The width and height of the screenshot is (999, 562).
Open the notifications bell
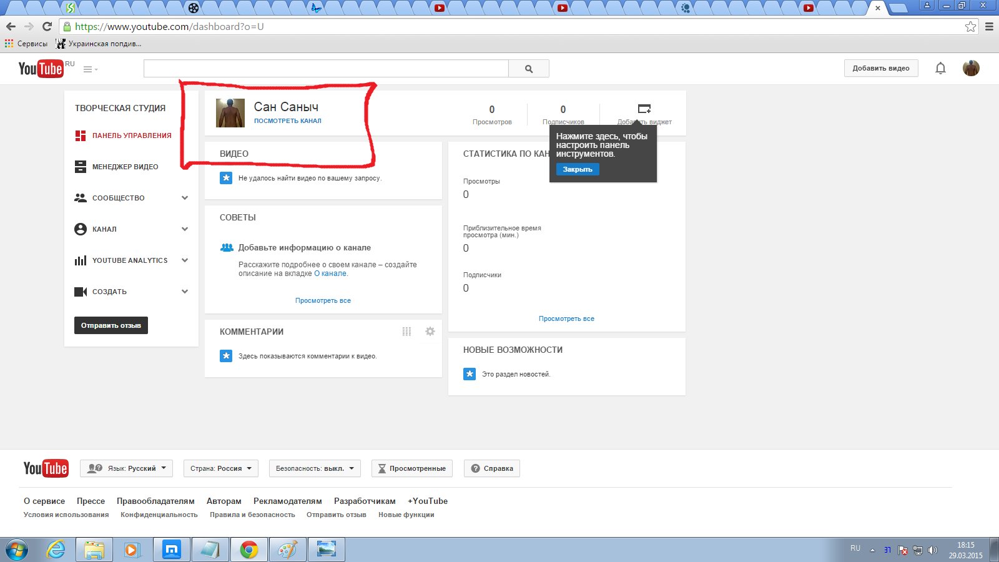click(940, 68)
